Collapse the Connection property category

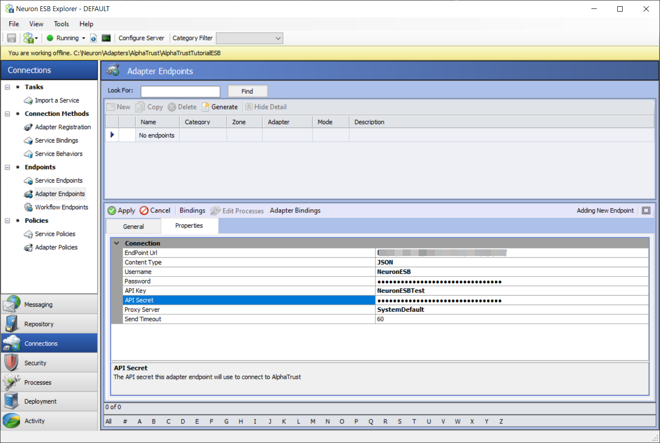click(117, 244)
